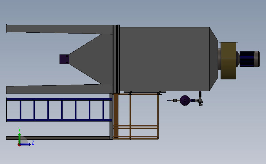Click the red origin ball of the triad
This screenshot has width=266, height=164.
[19, 145]
